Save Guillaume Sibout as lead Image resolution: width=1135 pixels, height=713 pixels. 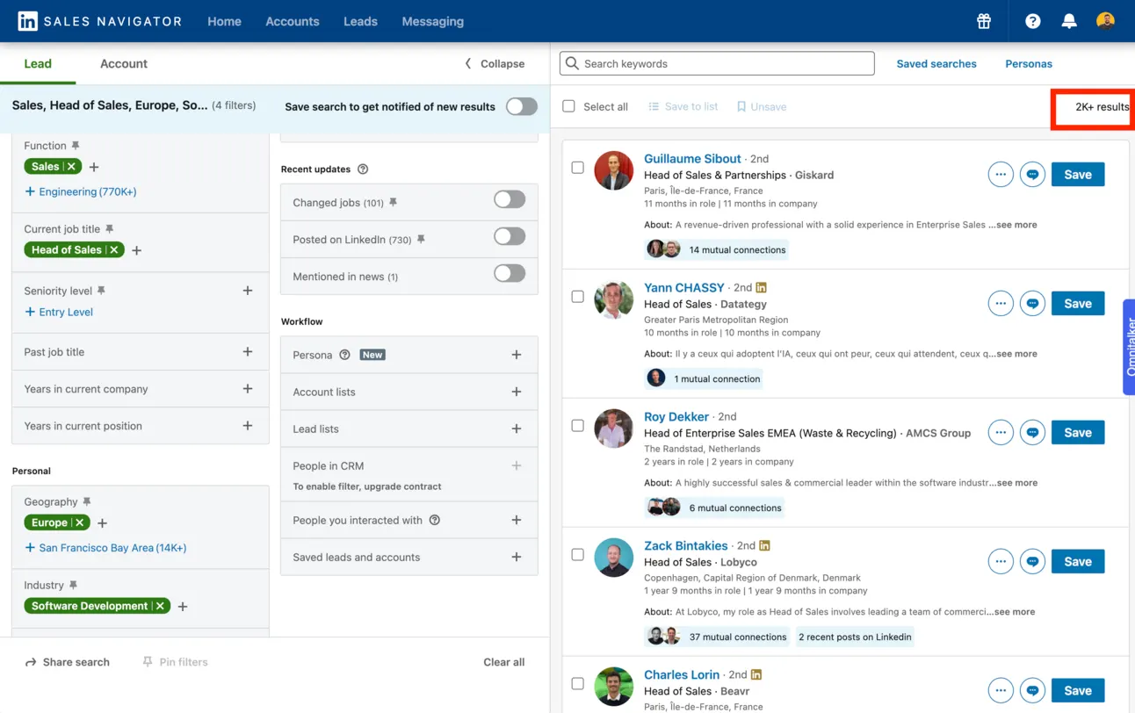pyautogui.click(x=1078, y=174)
